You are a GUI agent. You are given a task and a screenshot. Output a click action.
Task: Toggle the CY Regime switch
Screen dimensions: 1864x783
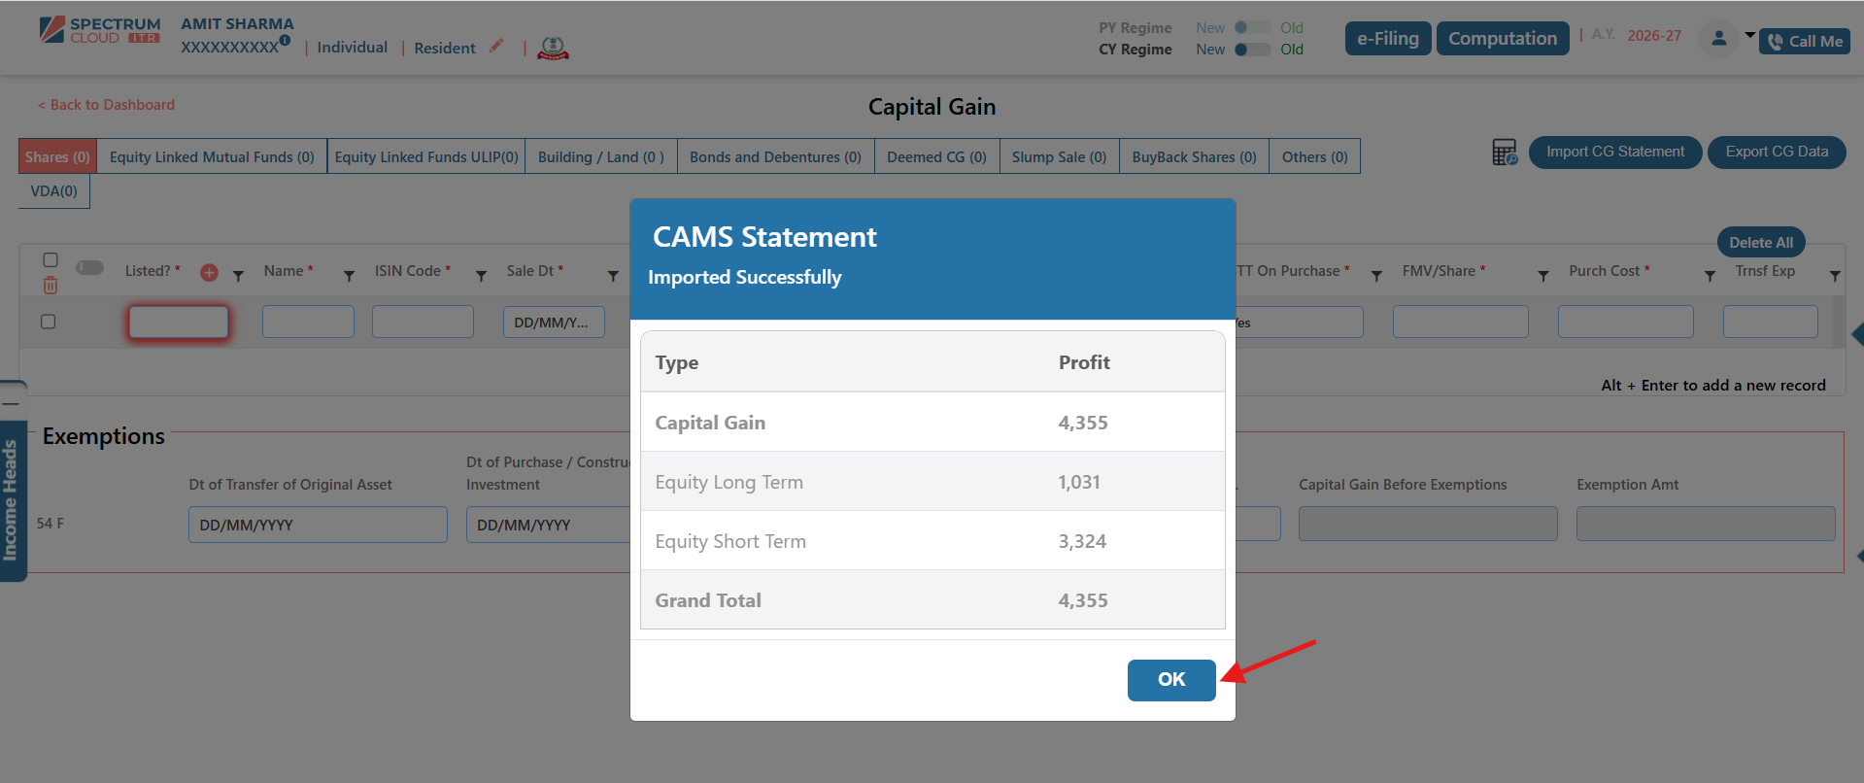point(1251,50)
